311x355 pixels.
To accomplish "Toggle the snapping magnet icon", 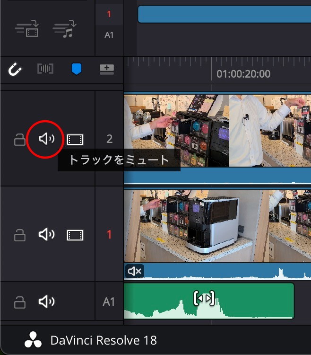I will 15,69.
